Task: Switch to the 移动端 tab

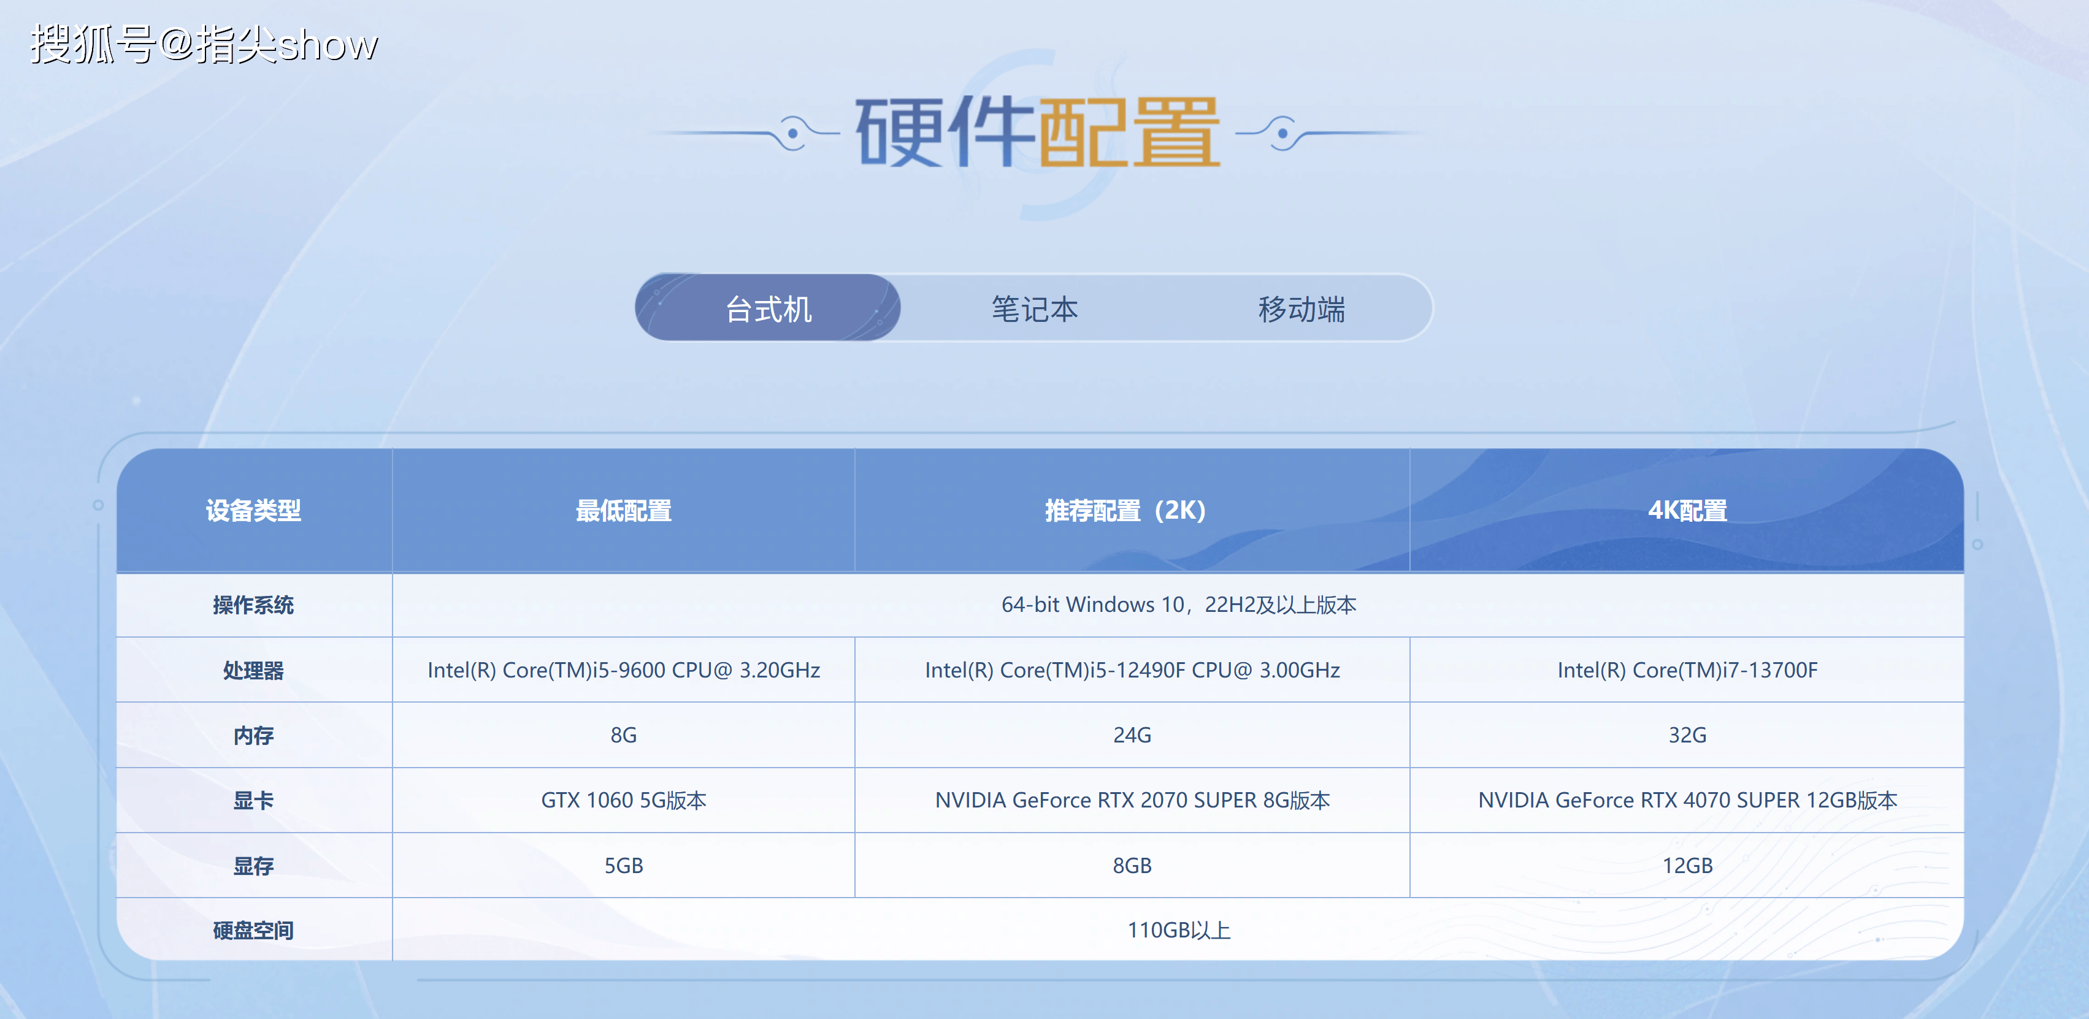Action: click(1301, 309)
